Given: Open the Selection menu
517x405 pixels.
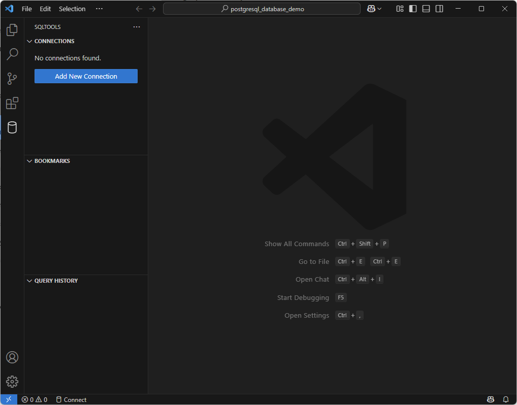Looking at the screenshot, I should click(72, 9).
